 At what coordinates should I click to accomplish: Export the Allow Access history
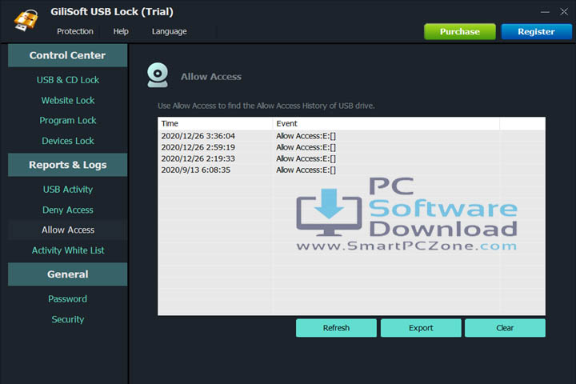click(421, 328)
